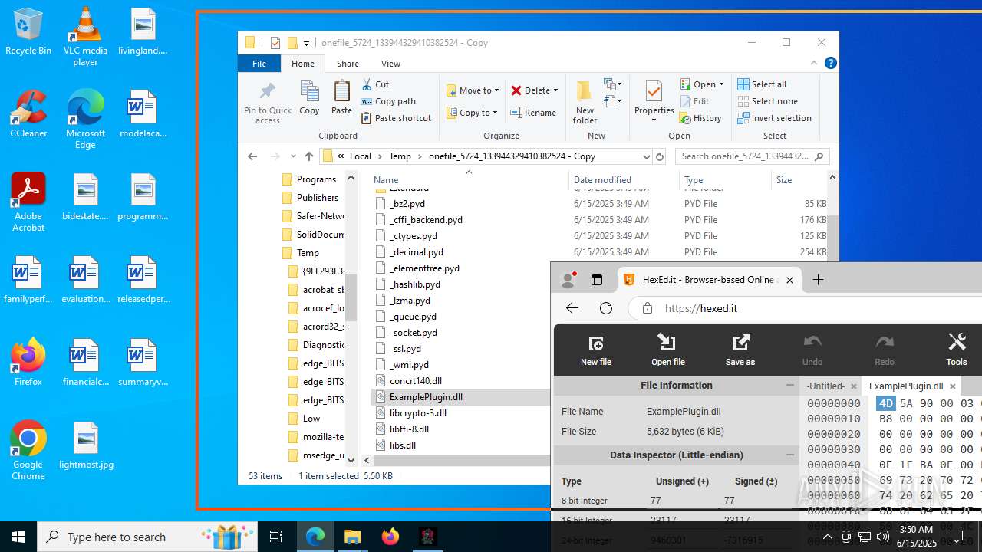
Task: Click Copy path in ribbon
Action: [388, 101]
